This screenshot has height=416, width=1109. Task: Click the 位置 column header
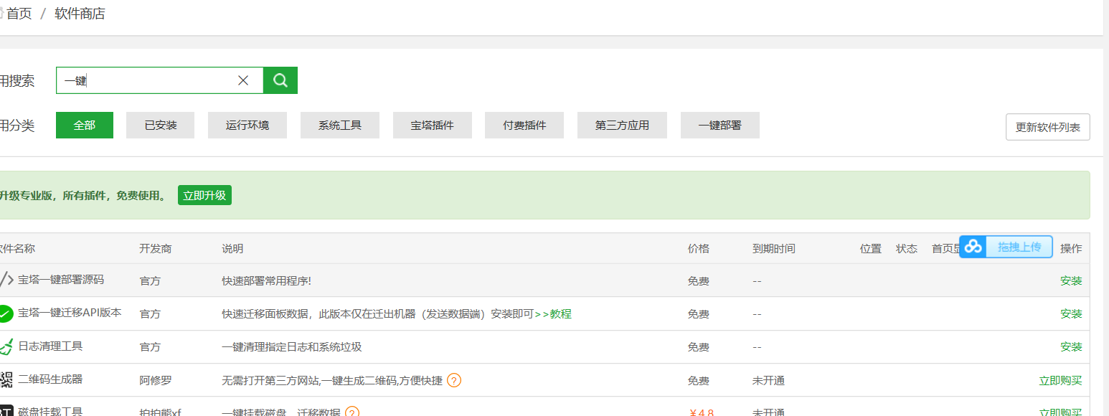coord(871,248)
